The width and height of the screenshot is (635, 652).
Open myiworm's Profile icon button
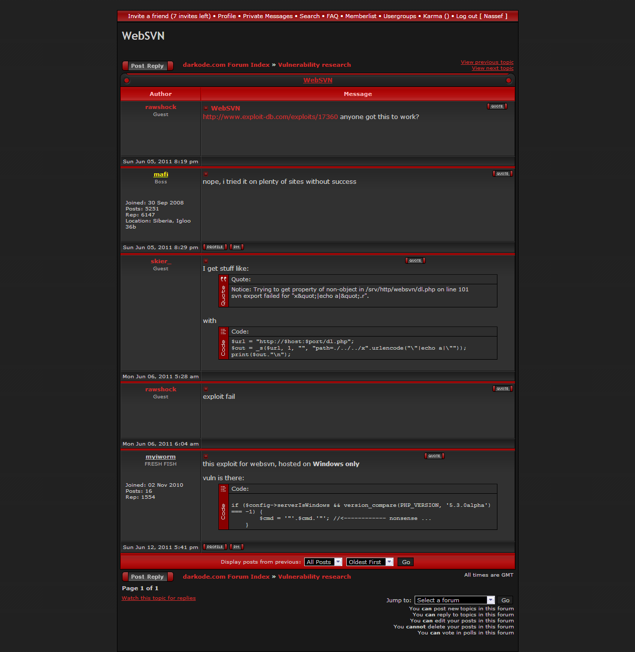coord(215,547)
